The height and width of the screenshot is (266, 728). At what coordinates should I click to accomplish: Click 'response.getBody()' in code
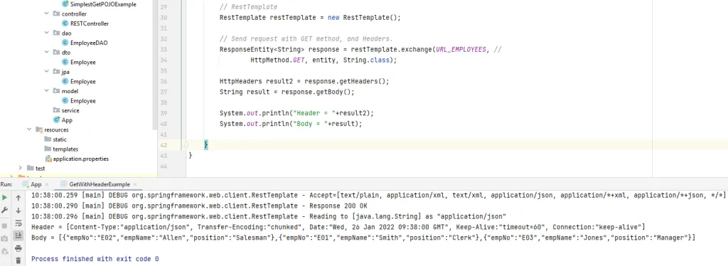316,92
